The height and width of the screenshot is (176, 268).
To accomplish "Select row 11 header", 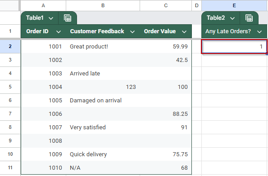I will [x=10, y=167].
